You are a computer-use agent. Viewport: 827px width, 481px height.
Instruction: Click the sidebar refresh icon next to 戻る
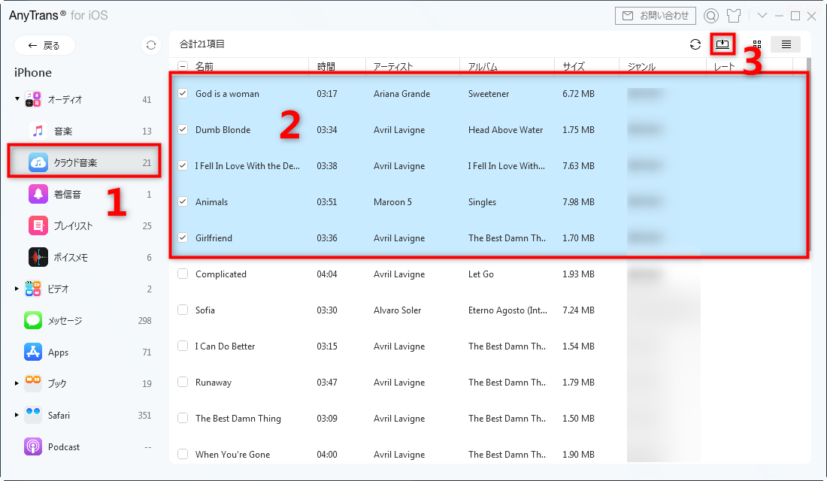point(151,45)
